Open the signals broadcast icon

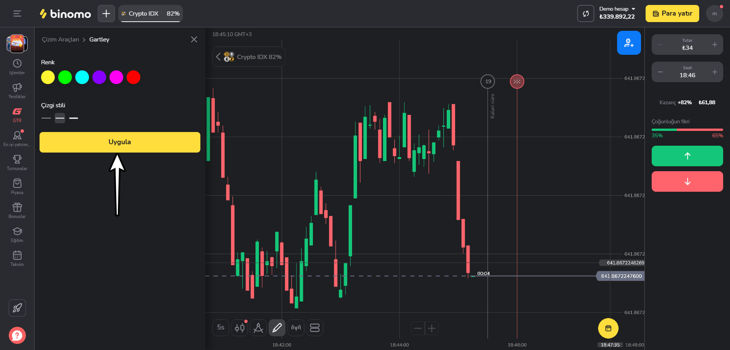296,328
